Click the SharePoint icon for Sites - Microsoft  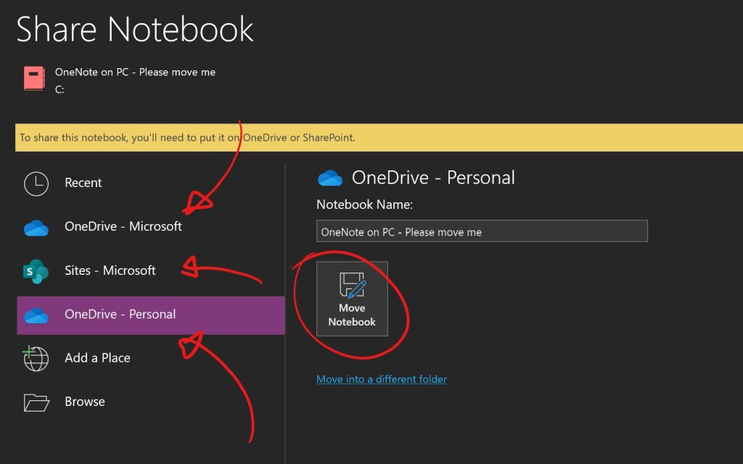click(36, 271)
